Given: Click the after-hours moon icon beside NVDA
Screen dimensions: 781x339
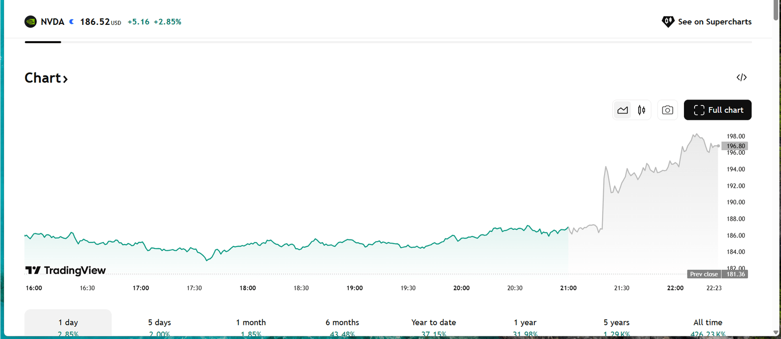Looking at the screenshot, I should tap(72, 22).
